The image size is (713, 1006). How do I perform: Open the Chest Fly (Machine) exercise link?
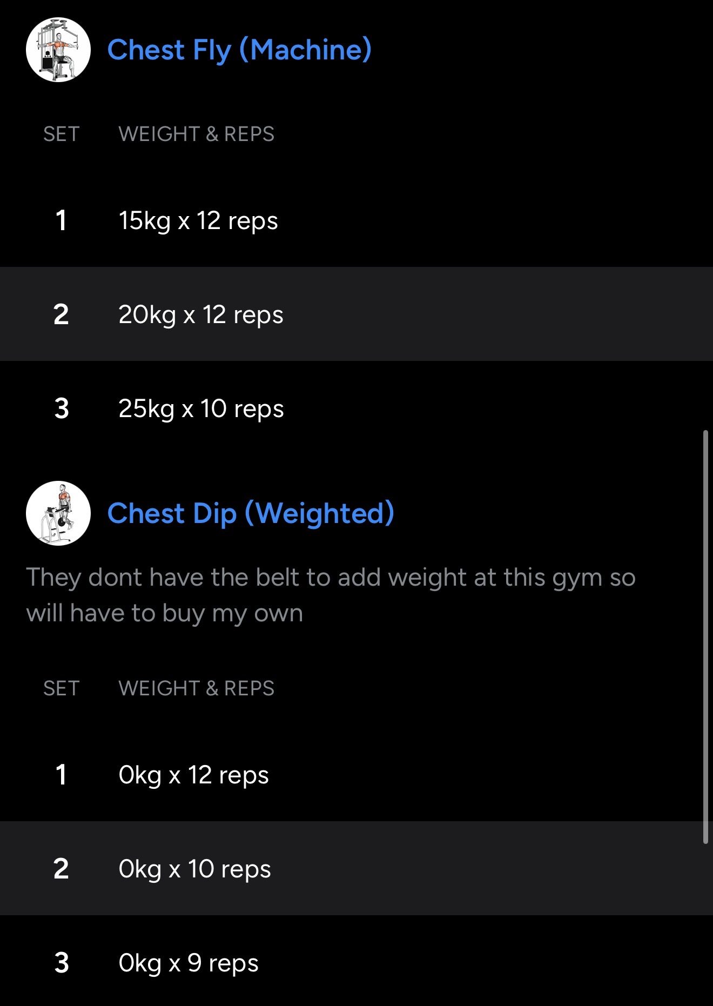239,50
